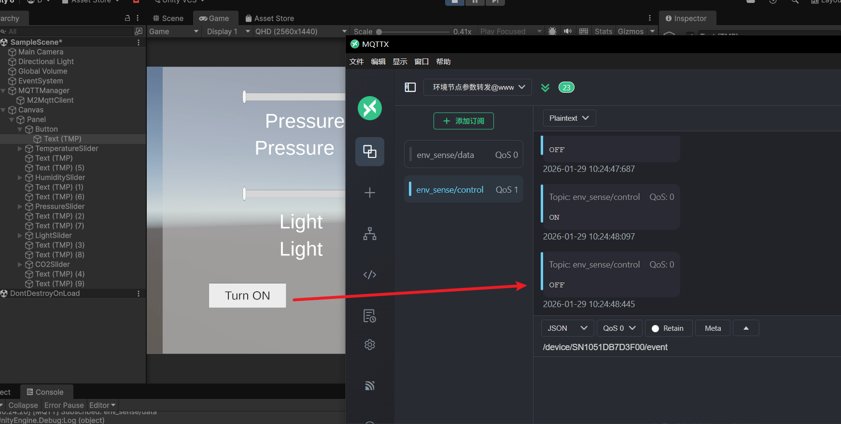Viewport: 841px width, 424px height.
Task: Click the plus icon for new connection
Action: 370,193
